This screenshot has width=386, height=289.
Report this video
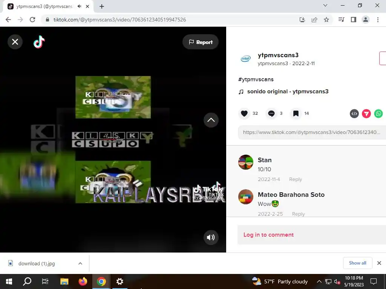[x=201, y=42]
